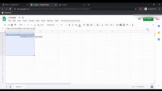
Task: Open the Functions sigma dropdown
Action: 133,25
